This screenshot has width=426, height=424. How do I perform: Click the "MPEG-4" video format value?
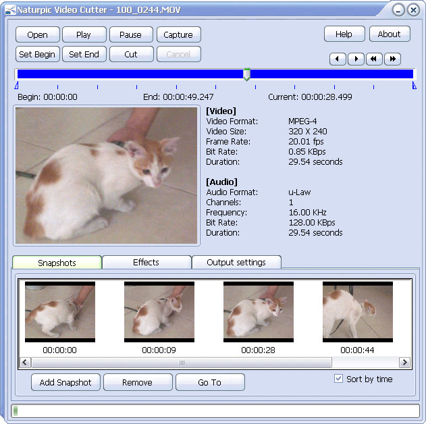point(302,121)
